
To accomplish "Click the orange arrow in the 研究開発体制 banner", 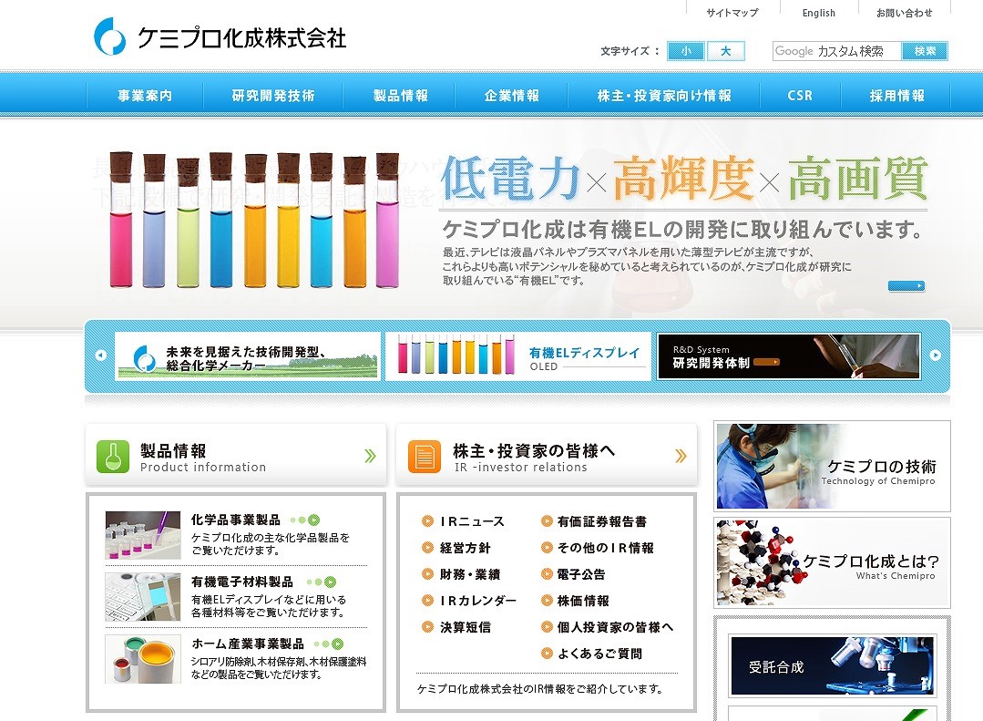I will point(767,362).
